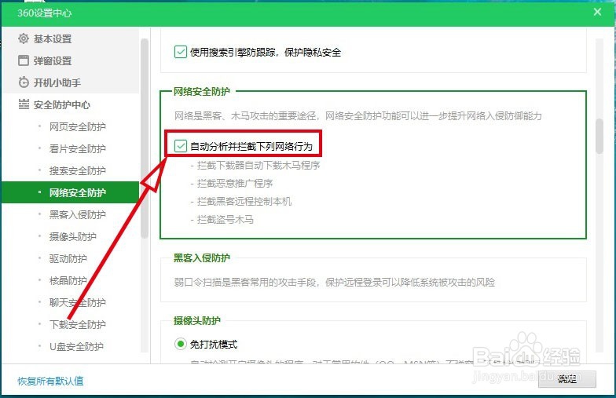Click the 摄像头防护 section heading
Image resolution: width=616 pixels, height=398 pixels.
tap(197, 320)
